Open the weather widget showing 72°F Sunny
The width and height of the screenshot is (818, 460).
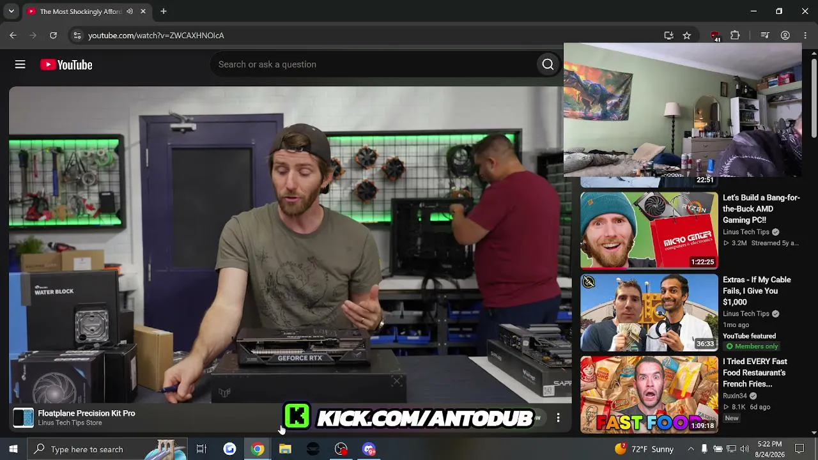(644, 449)
